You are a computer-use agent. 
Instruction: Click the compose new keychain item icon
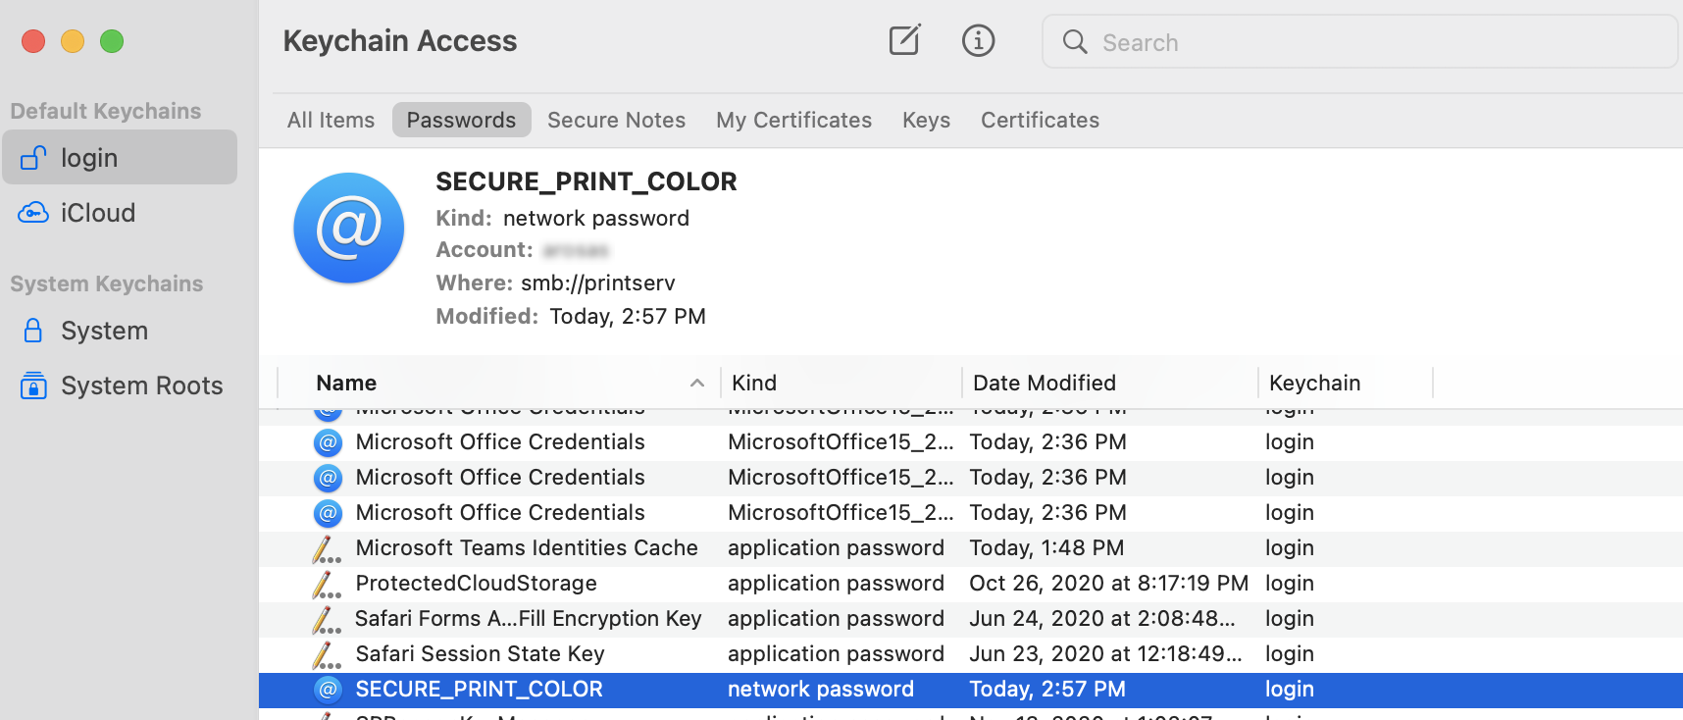pyautogui.click(x=904, y=40)
